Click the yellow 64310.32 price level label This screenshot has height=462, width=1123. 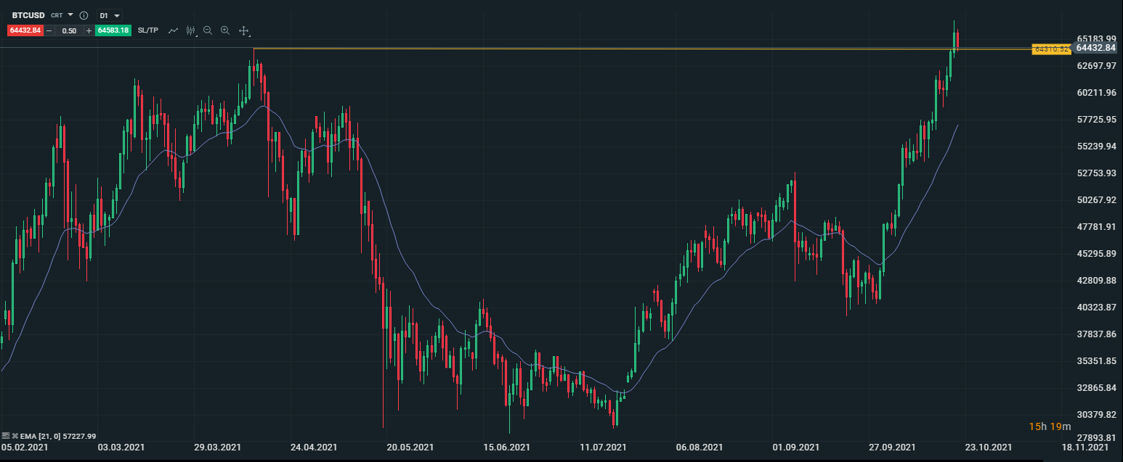coord(1050,49)
